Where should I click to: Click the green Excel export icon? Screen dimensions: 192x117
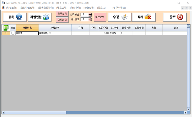(x=6, y=28)
